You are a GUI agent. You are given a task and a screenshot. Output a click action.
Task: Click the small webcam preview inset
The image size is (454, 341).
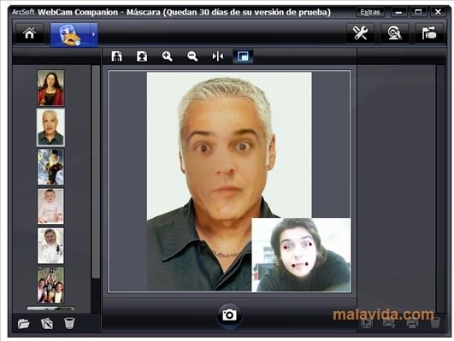[x=301, y=255]
